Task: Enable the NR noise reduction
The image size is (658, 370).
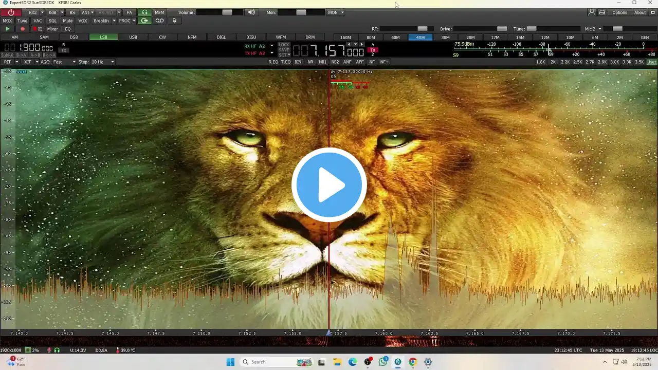Action: click(x=310, y=62)
